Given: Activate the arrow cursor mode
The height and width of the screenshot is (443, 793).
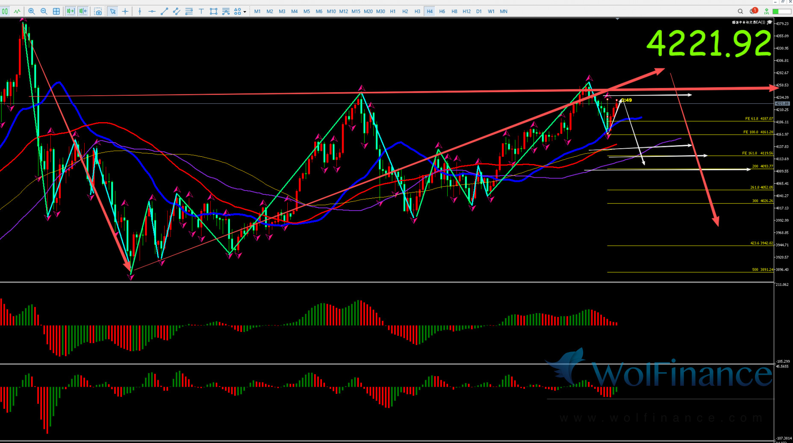Looking at the screenshot, I should coord(113,12).
